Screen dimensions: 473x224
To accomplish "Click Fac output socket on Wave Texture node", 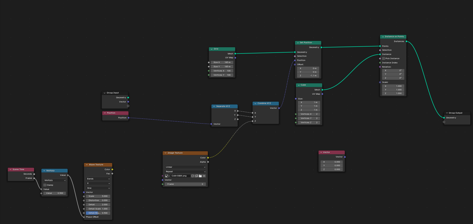I will coord(112,173).
